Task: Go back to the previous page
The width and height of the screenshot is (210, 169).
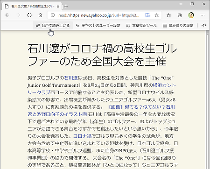Action: (x=7, y=15)
